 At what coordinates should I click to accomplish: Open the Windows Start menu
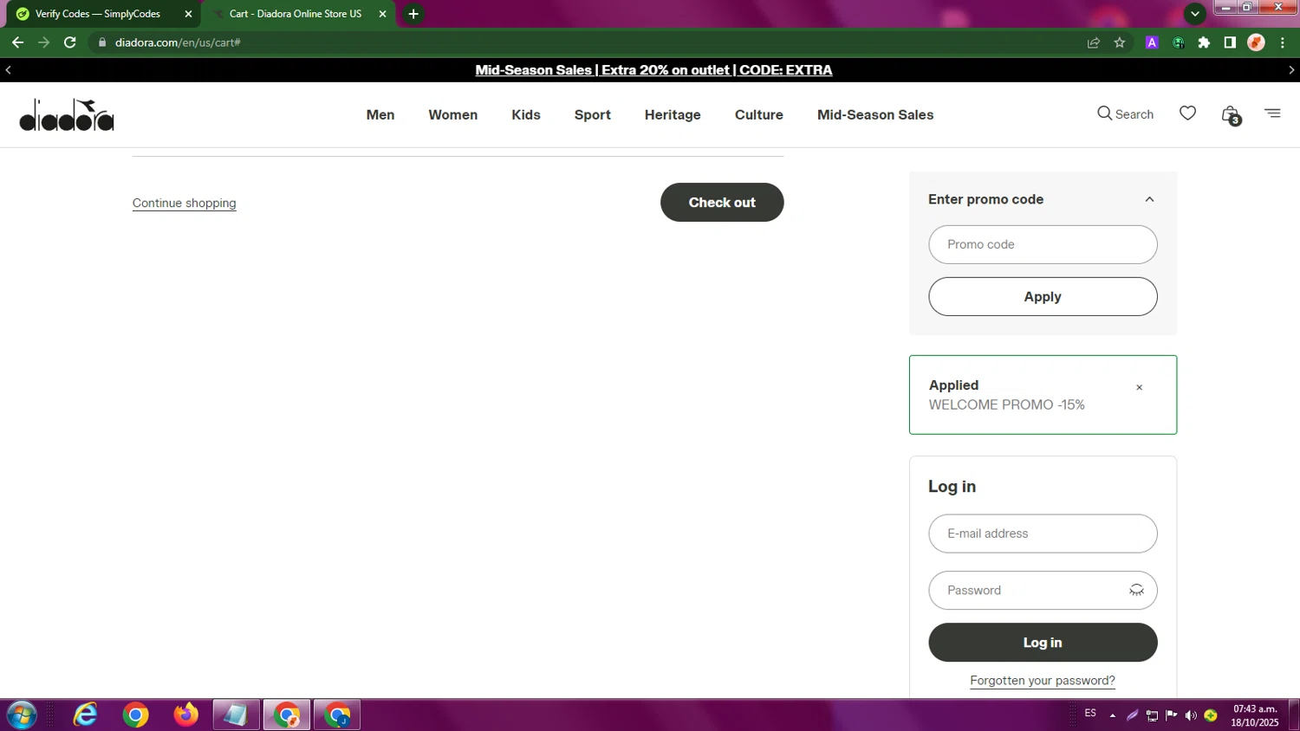point(21,715)
